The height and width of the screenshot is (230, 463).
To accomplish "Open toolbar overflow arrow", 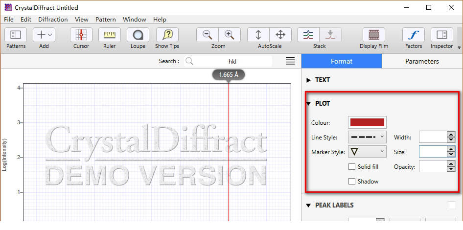I will (459, 47).
